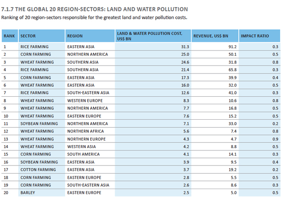The height and width of the screenshot is (207, 283).
Task: Click the BARLEY sector cell
Action: 27,192
